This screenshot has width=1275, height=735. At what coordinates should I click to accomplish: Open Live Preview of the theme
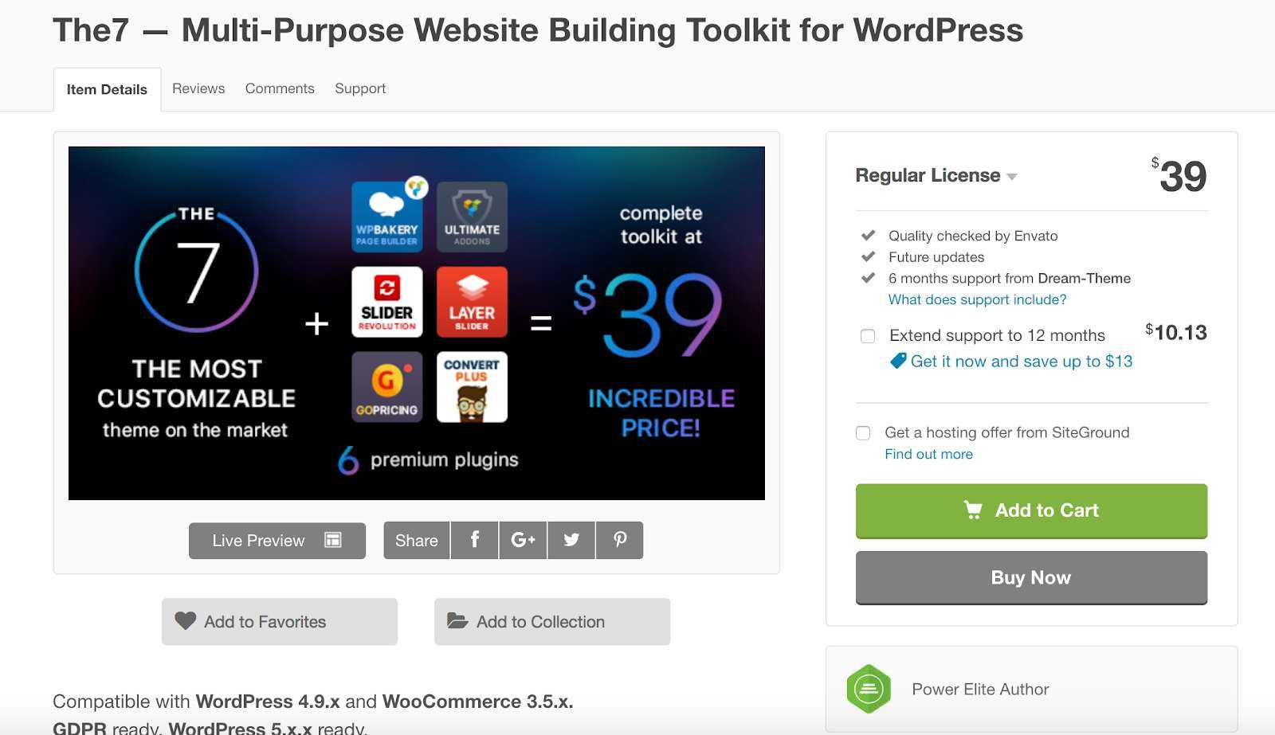click(277, 540)
